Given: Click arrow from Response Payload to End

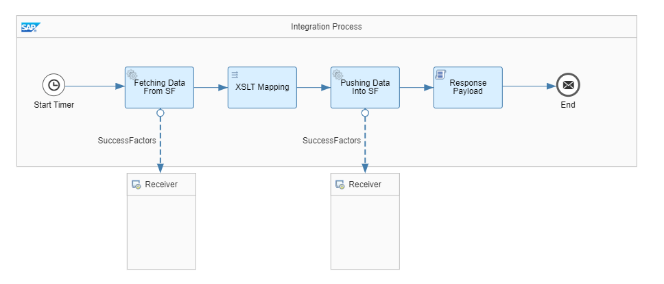Looking at the screenshot, I should [530, 86].
